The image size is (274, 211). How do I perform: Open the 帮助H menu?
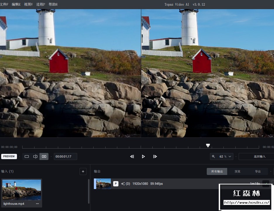53,4
